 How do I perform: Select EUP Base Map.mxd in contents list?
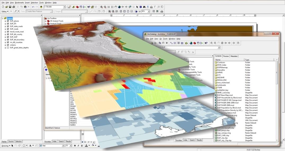[x=225, y=95]
